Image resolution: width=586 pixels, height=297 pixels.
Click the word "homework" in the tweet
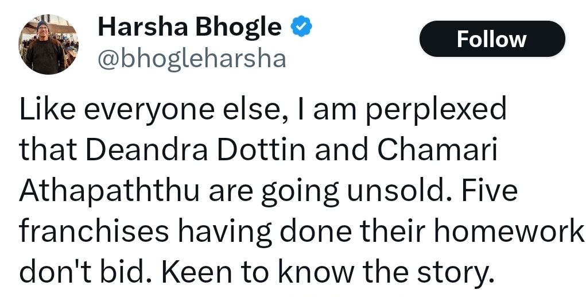(509, 231)
